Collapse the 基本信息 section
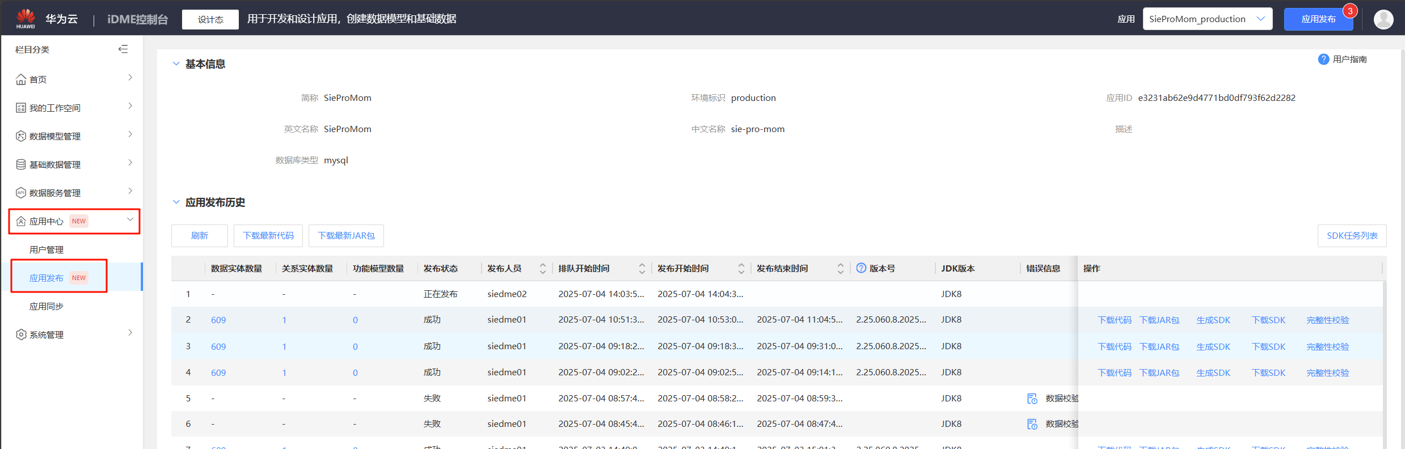 pos(176,64)
